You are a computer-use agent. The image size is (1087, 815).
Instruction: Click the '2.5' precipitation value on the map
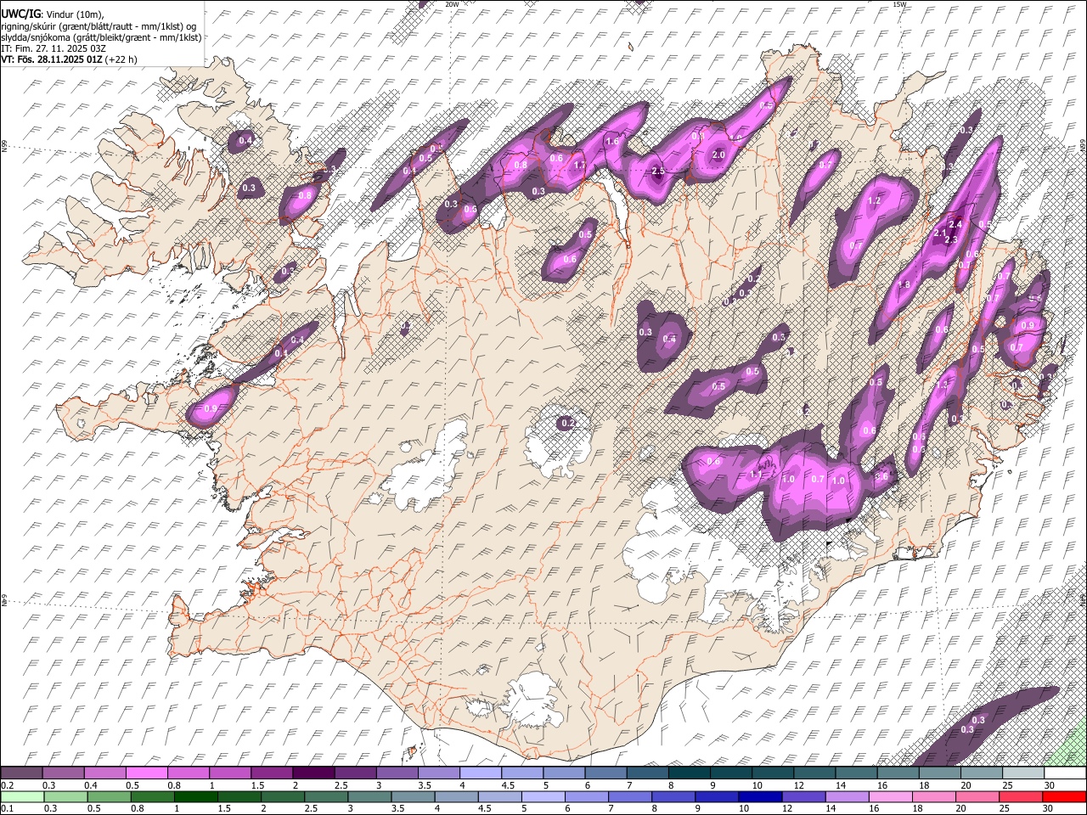tap(658, 171)
